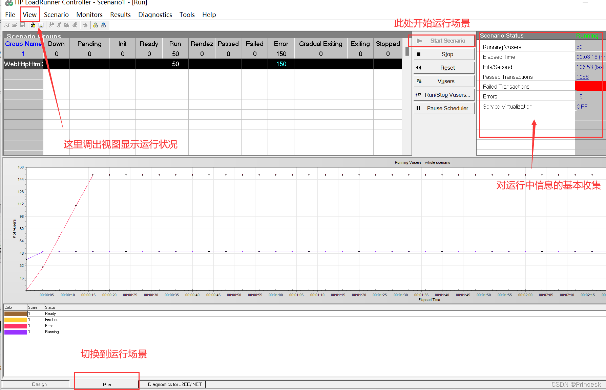Open the Load Generators toolbar icon

33,25
